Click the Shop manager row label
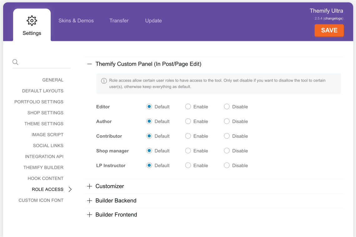This screenshot has height=237, width=356. pos(112,151)
